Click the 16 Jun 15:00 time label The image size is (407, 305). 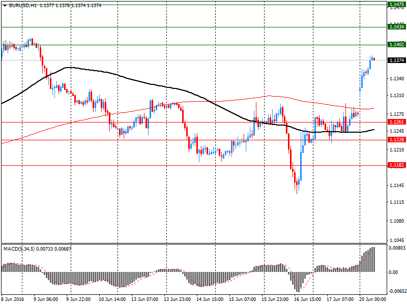pos(308,299)
